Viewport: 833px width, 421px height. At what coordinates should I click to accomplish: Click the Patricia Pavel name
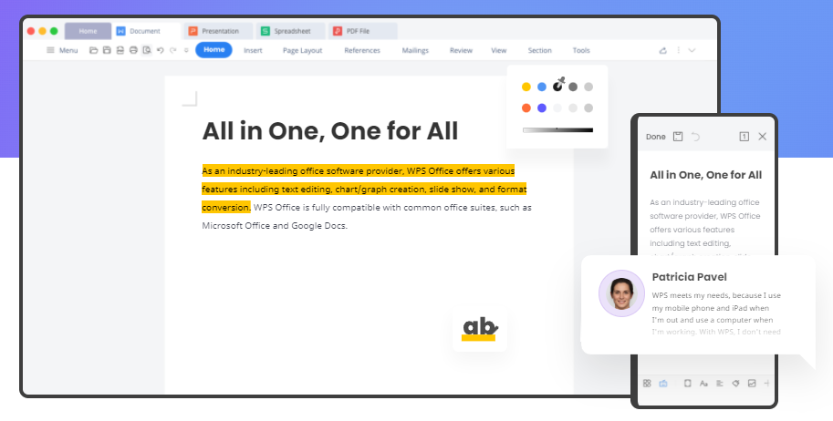[689, 277]
